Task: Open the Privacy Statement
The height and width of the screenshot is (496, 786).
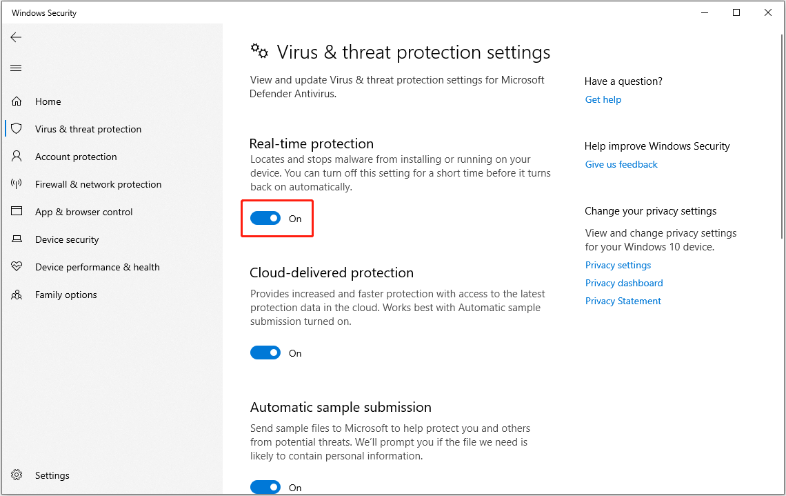Action: [623, 301]
